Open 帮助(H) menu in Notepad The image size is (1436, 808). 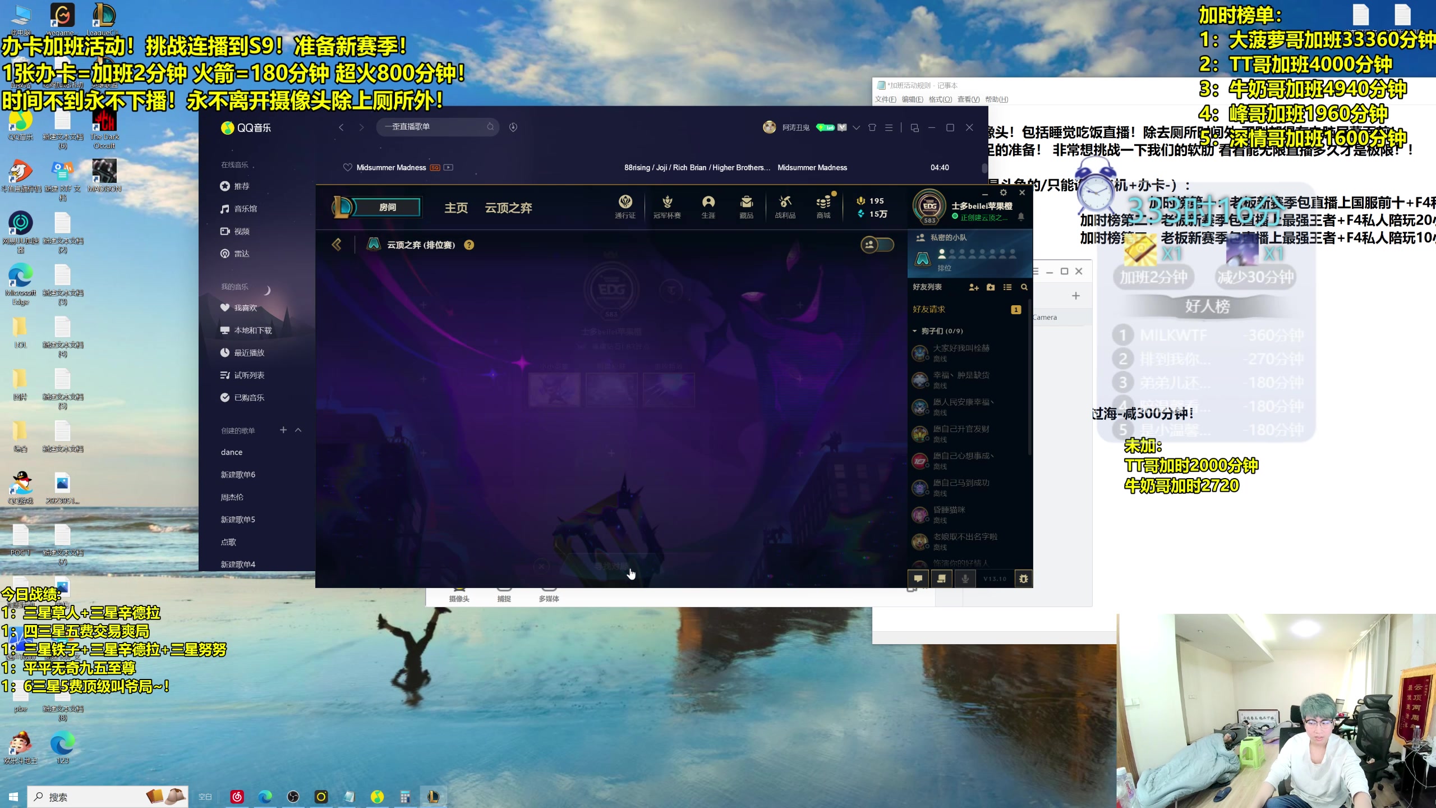coord(997,99)
